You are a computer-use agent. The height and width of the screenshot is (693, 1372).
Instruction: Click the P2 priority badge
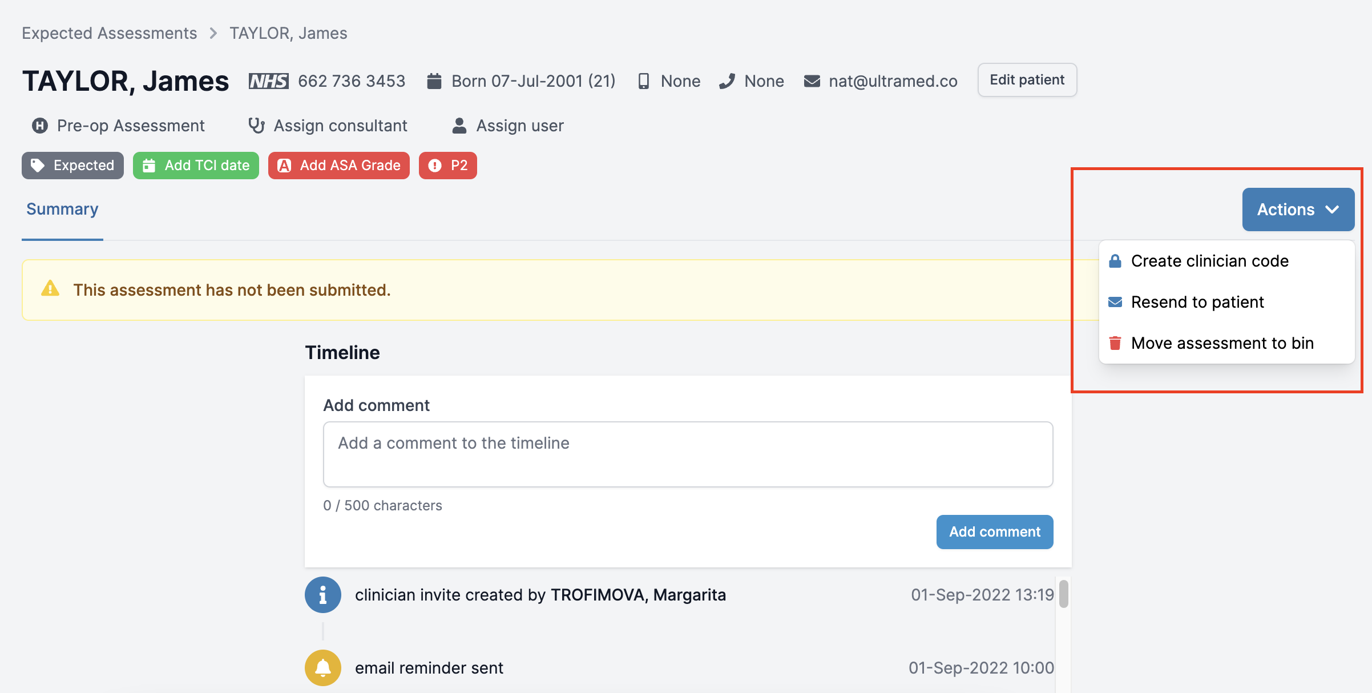[x=447, y=166]
